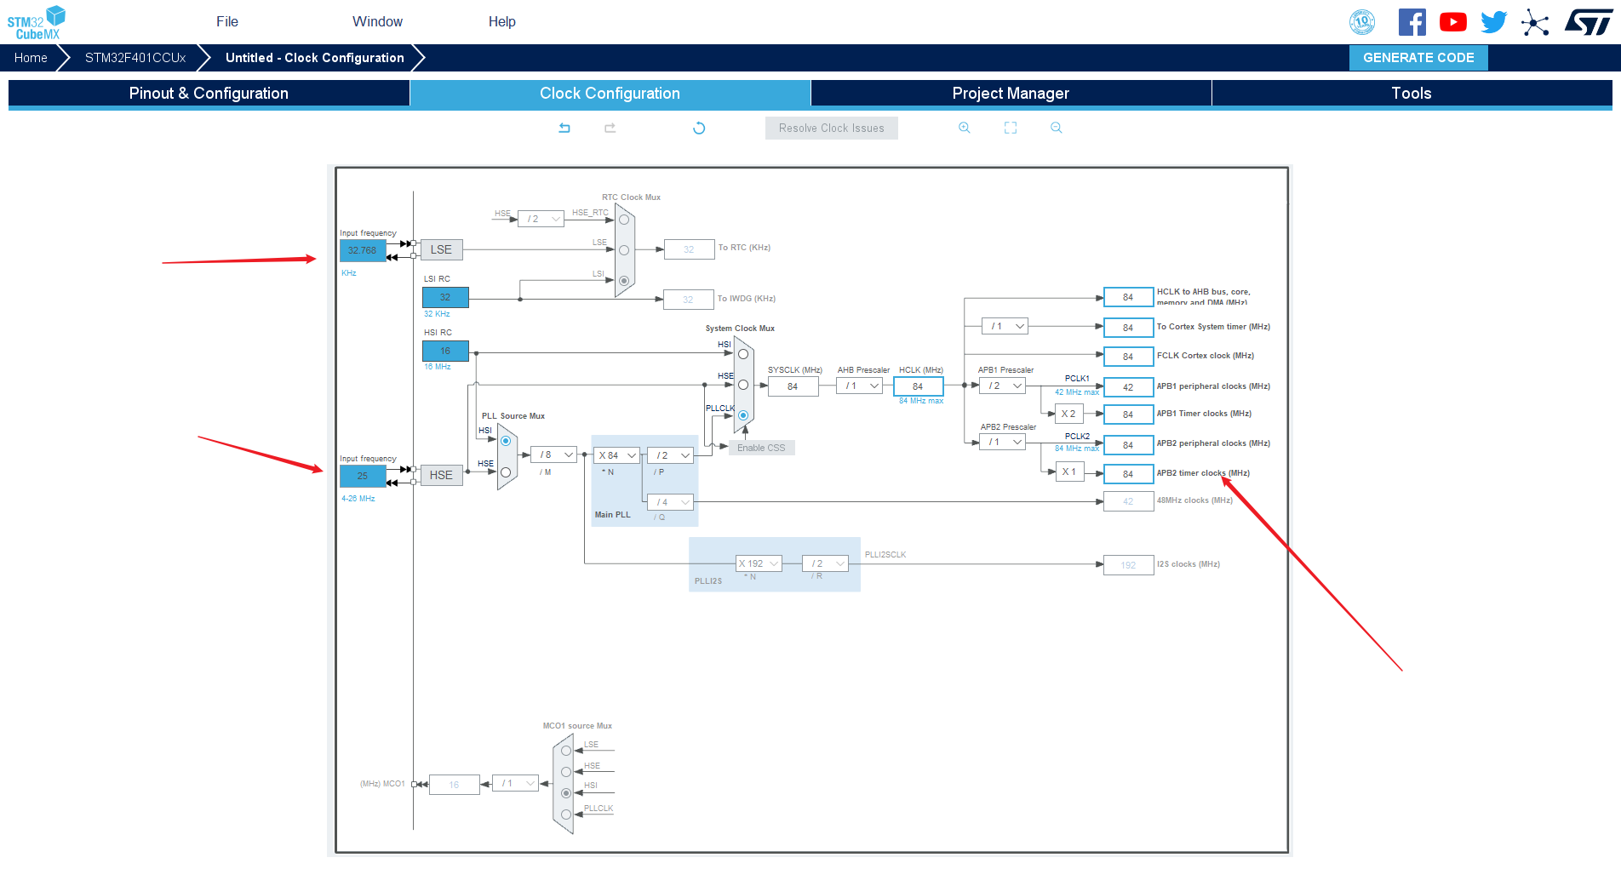
Task: Select LSE radio in MCO1 source Mux
Action: (x=566, y=751)
